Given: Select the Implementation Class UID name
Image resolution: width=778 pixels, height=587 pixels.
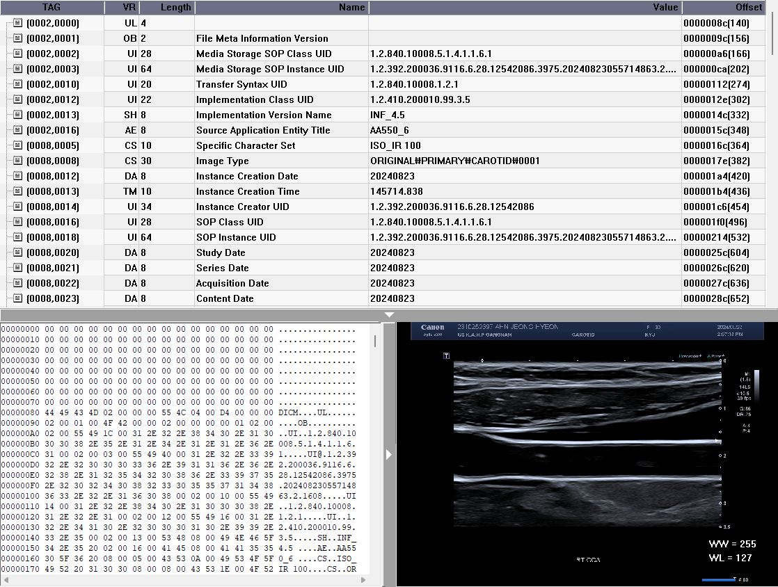Looking at the screenshot, I should [255, 99].
